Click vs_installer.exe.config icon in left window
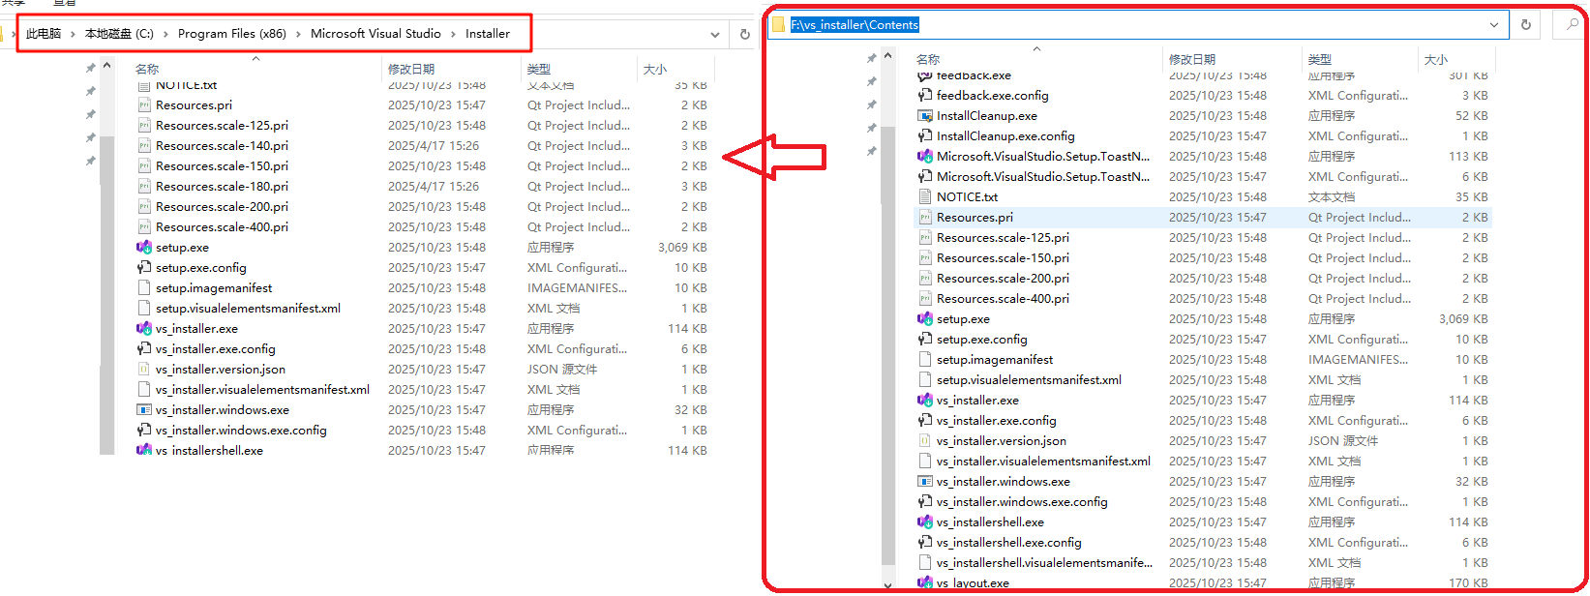This screenshot has width=1590, height=596. pyautogui.click(x=144, y=349)
